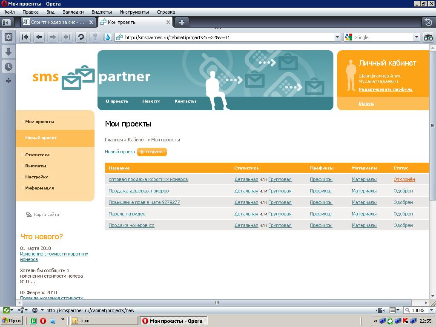Open the closed tabs trash icon
The height and width of the screenshot is (327, 436).
[428, 22]
